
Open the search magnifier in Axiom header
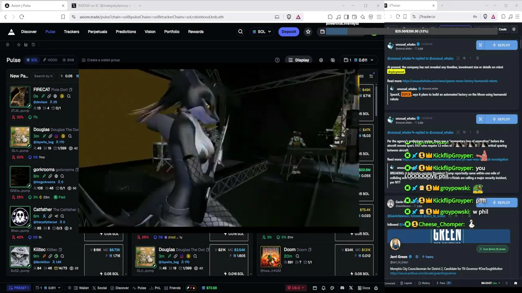(x=240, y=32)
